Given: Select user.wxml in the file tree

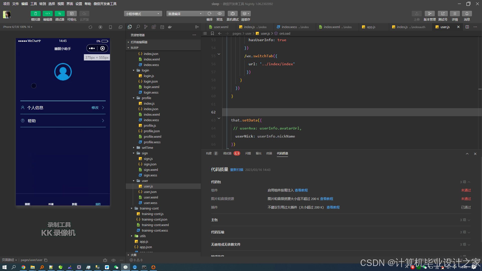Looking at the screenshot, I should pyautogui.click(x=151, y=197).
